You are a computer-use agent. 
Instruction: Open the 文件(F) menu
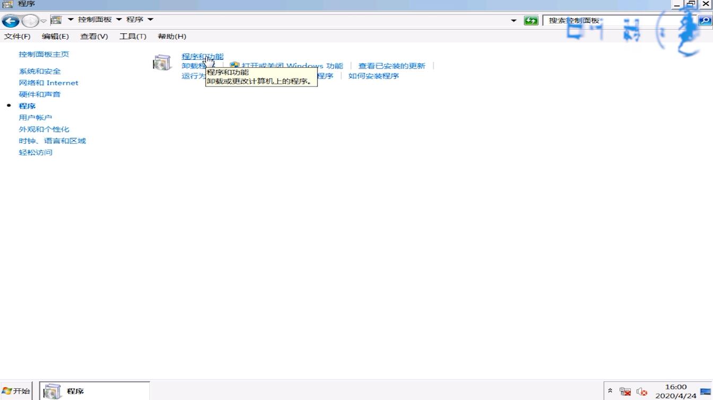(x=18, y=37)
